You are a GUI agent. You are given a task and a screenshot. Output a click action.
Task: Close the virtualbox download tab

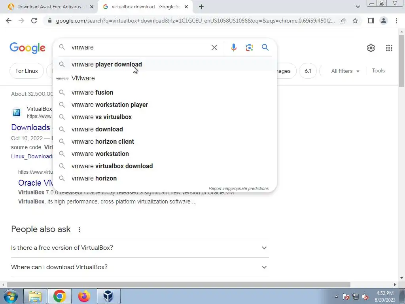click(186, 7)
